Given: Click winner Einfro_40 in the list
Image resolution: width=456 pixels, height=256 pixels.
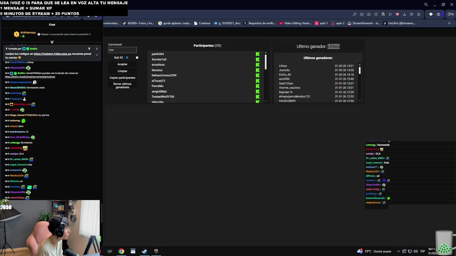Looking at the screenshot, I should click(285, 75).
